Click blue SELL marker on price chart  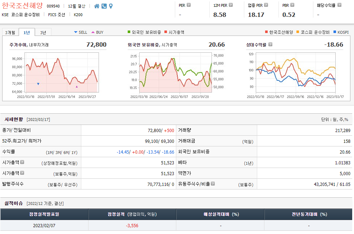tap(38, 84)
